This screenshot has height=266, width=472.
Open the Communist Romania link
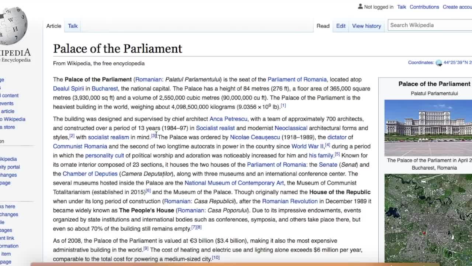pos(80,146)
